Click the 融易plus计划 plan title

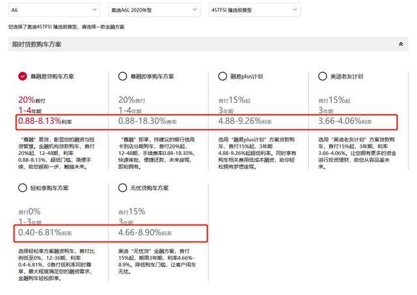coord(246,77)
